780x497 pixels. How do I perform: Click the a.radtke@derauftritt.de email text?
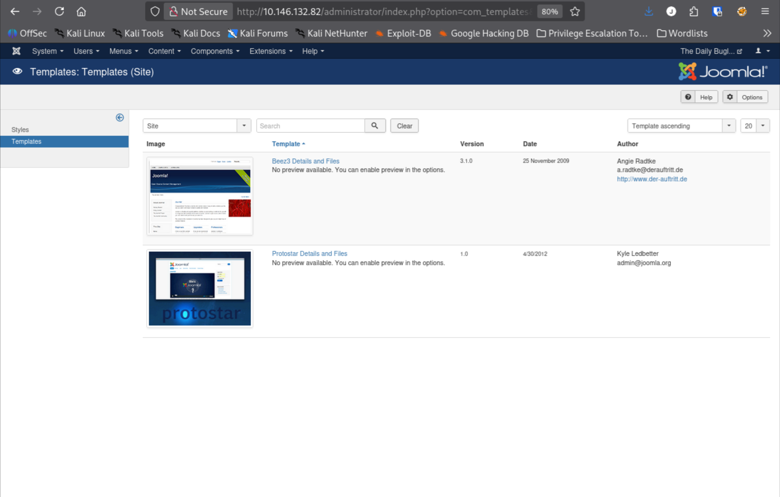point(650,170)
